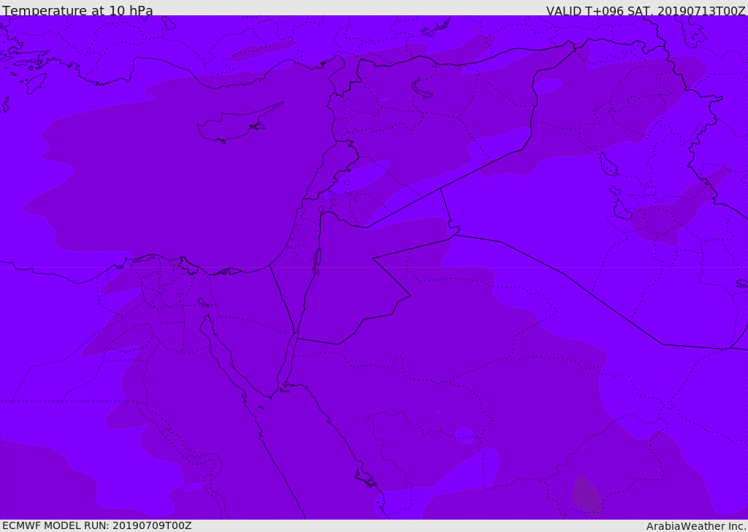Click the 'ECMWF MODEL RUN: 20190709T00Z' text

(x=97, y=525)
